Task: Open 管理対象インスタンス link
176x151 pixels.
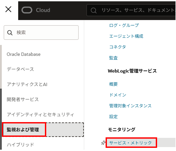Action: click(130, 106)
